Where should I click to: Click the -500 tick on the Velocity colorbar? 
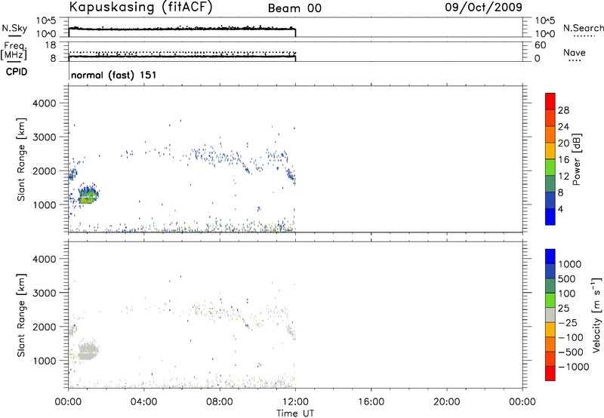pyautogui.click(x=571, y=352)
